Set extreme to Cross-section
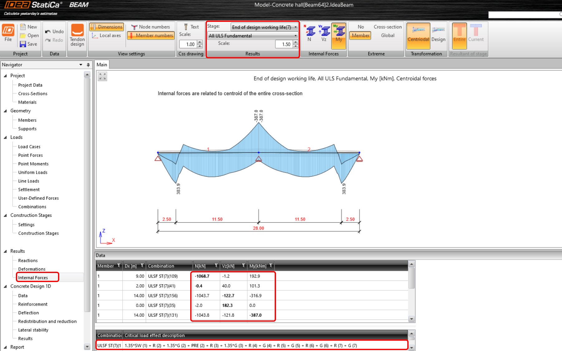The image size is (562, 351). [x=388, y=27]
